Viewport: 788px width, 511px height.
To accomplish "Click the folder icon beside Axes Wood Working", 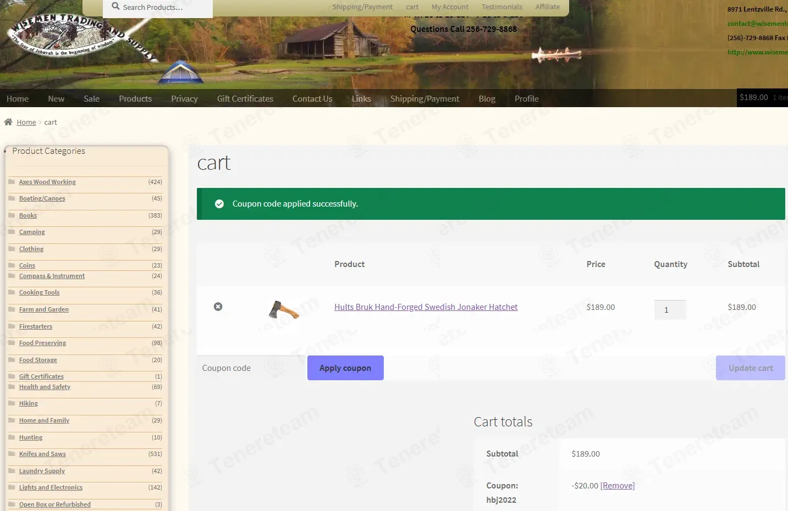I will (12, 181).
